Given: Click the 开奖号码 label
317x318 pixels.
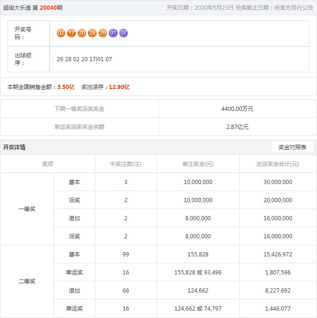Looking at the screenshot, I should pos(23,33).
